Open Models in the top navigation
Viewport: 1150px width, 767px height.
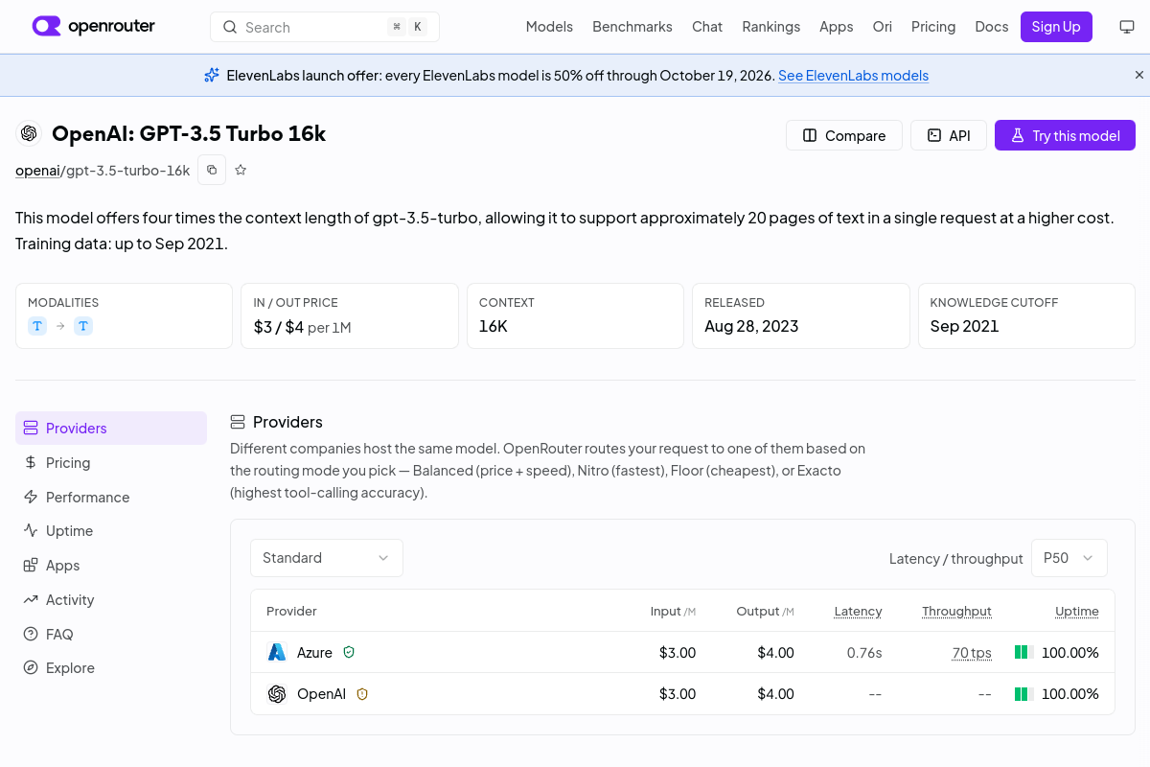pyautogui.click(x=549, y=27)
